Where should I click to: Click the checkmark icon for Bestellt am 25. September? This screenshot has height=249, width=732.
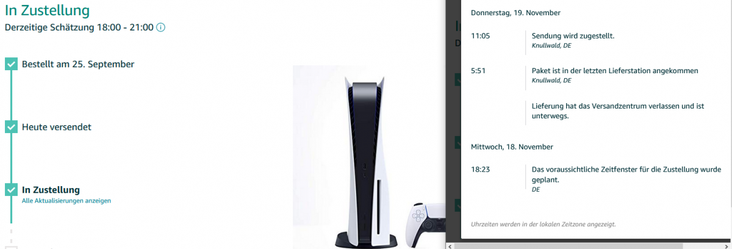coord(11,64)
